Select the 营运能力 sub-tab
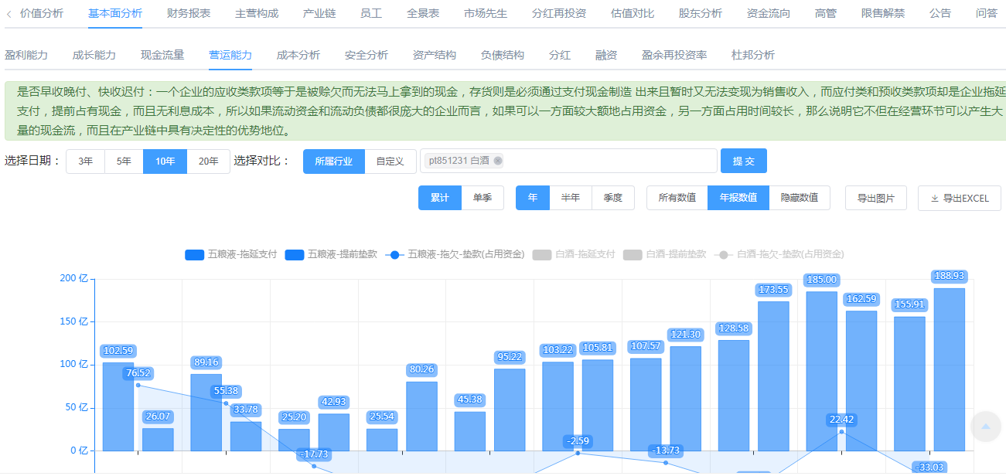1006x476 pixels. click(230, 55)
